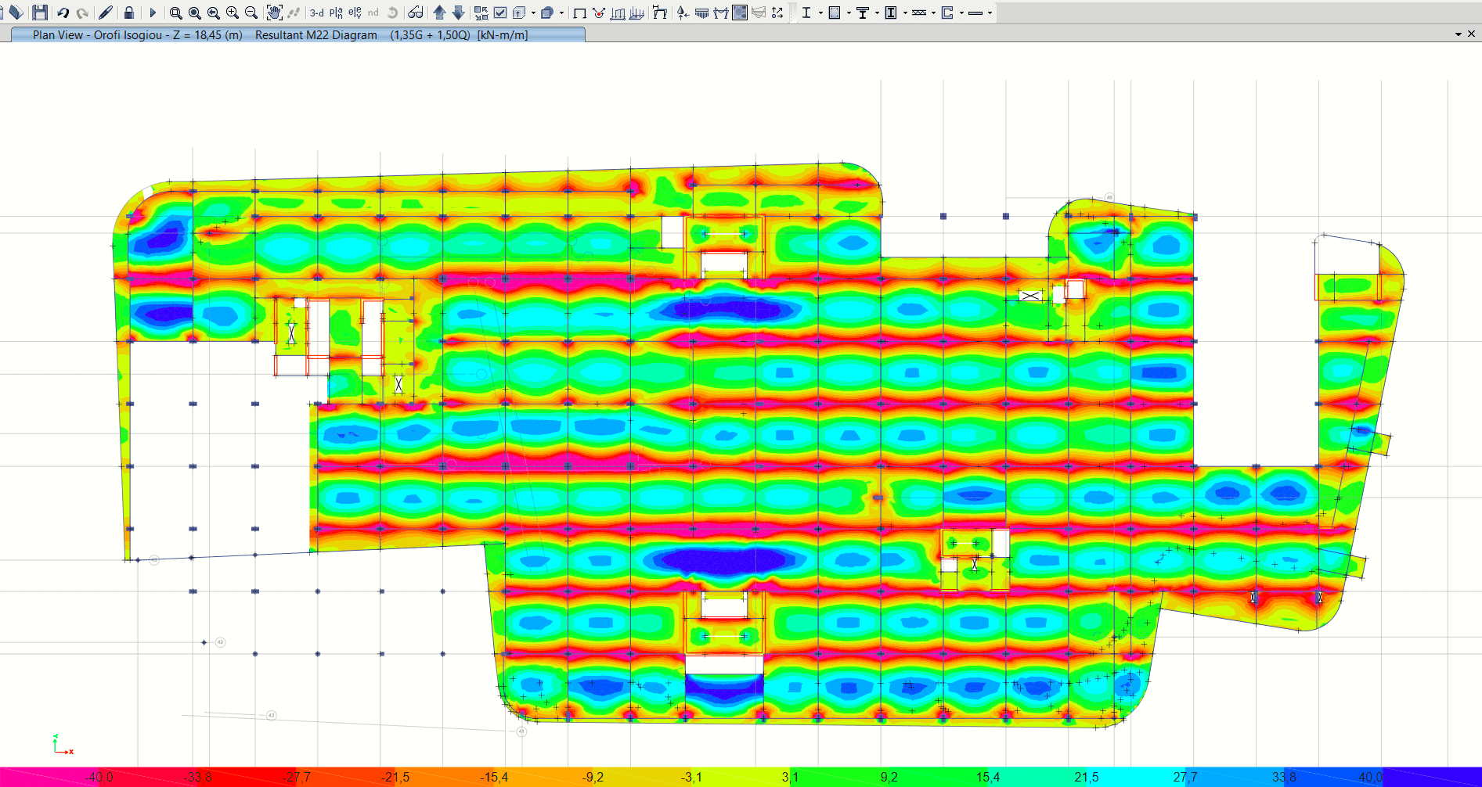This screenshot has height=787, width=1482.
Task: Click the 40,0 blue legend value
Action: [1371, 777]
